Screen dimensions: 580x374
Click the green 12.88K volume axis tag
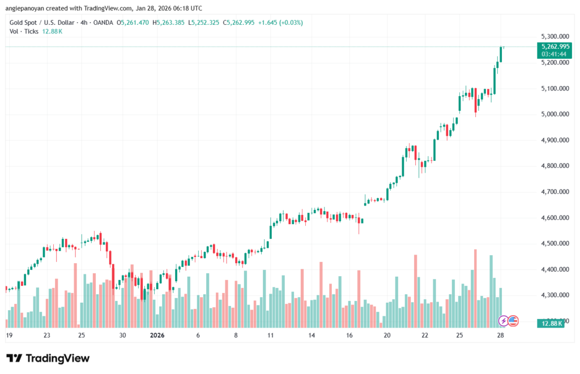pyautogui.click(x=550, y=323)
